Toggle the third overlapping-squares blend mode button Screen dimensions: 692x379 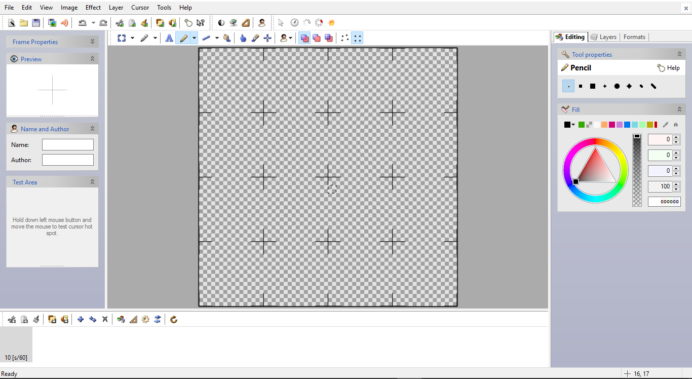(x=329, y=38)
